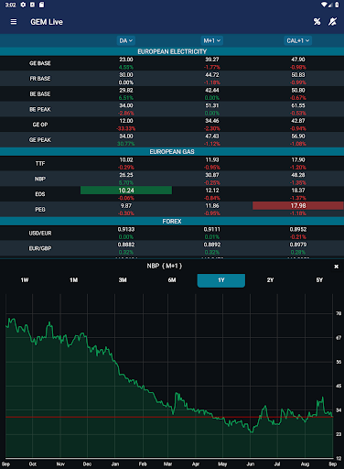Viewport: 344px width, 469px height.
Task: Open the CAL+1 column dropdown
Action: [298, 40]
